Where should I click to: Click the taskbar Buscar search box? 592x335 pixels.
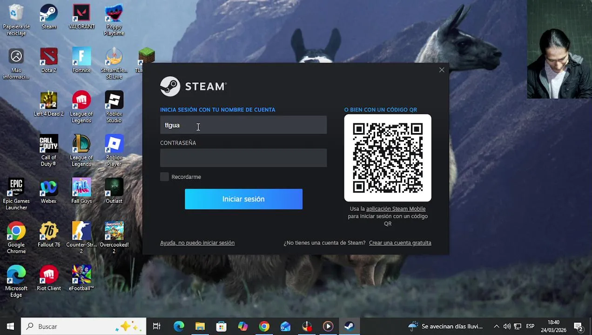(x=84, y=326)
